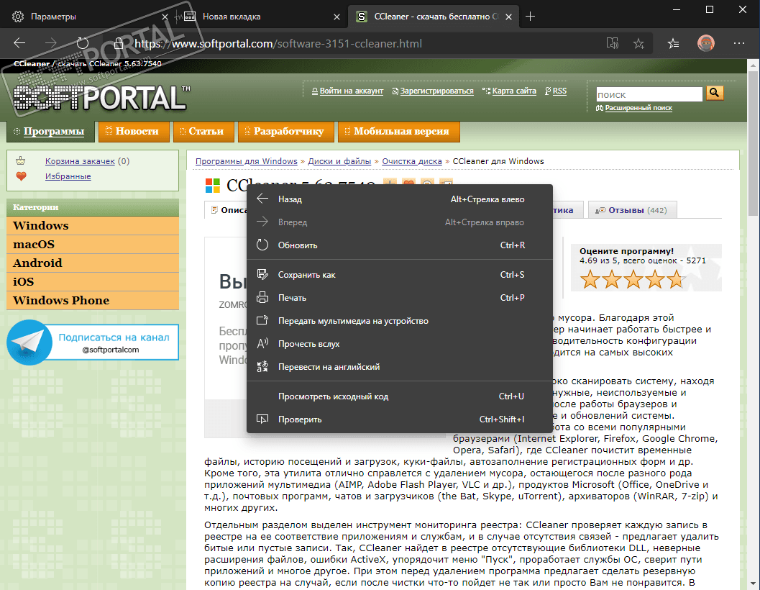Click the SoftPortal logo
Image resolution: width=760 pixels, height=590 pixels.
click(x=102, y=98)
